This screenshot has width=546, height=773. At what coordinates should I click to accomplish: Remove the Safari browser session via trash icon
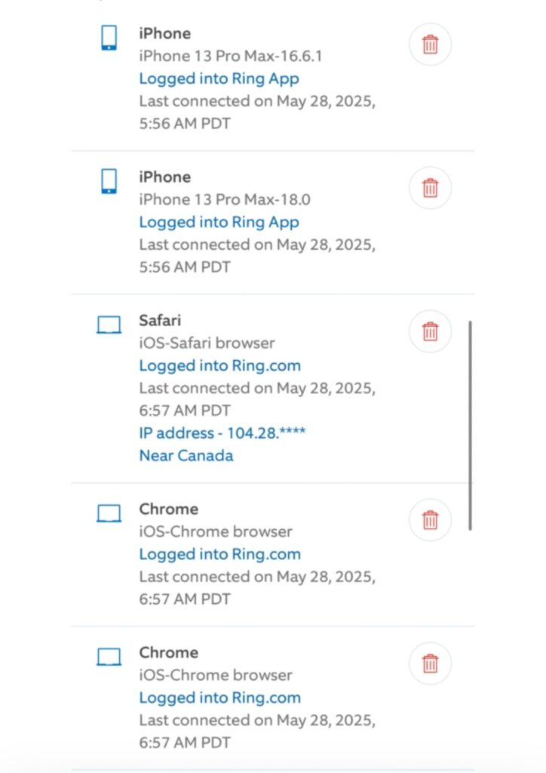tap(430, 331)
